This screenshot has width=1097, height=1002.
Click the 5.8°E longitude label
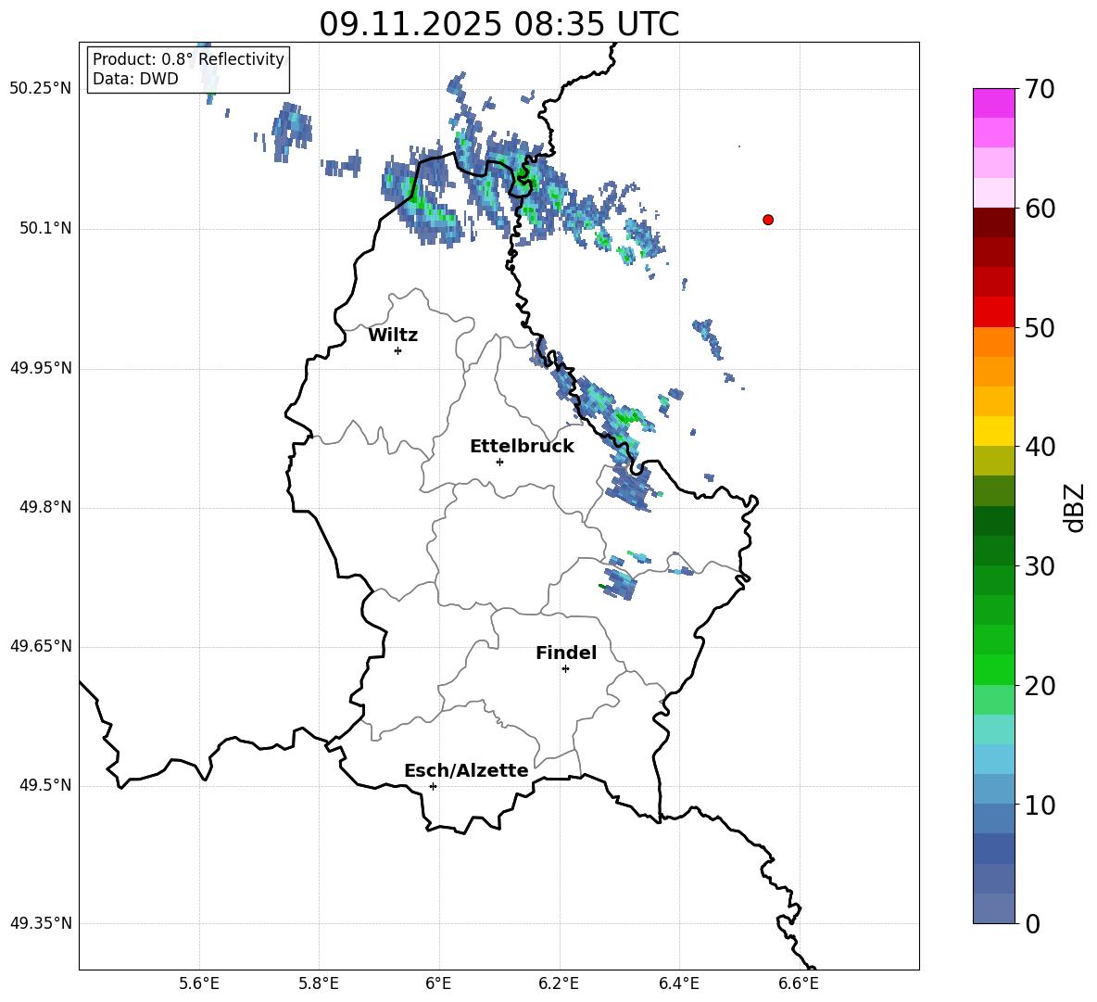click(x=319, y=983)
